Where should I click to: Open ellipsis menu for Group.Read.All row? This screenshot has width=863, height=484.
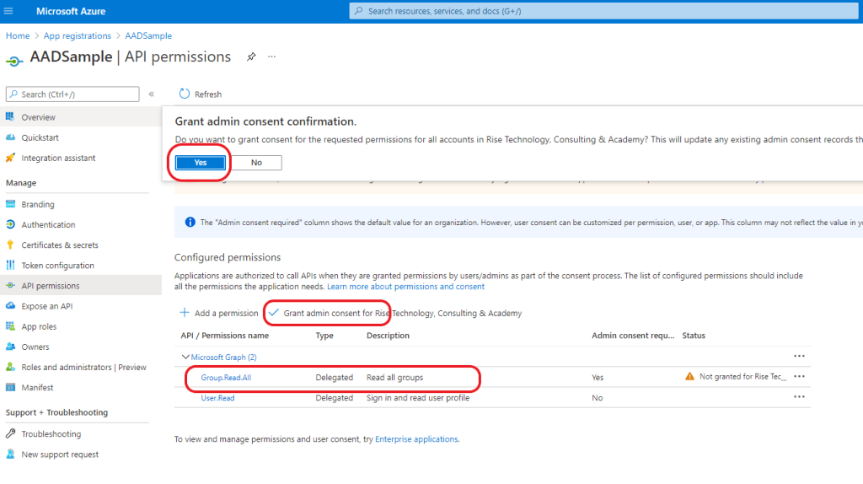pos(799,377)
